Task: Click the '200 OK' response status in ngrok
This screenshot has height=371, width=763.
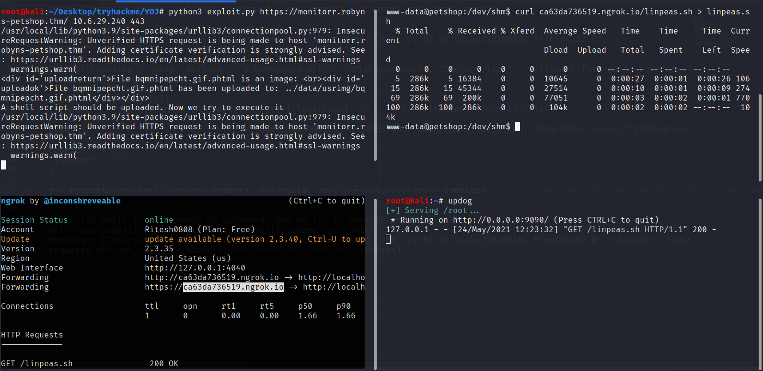Action: 164,363
